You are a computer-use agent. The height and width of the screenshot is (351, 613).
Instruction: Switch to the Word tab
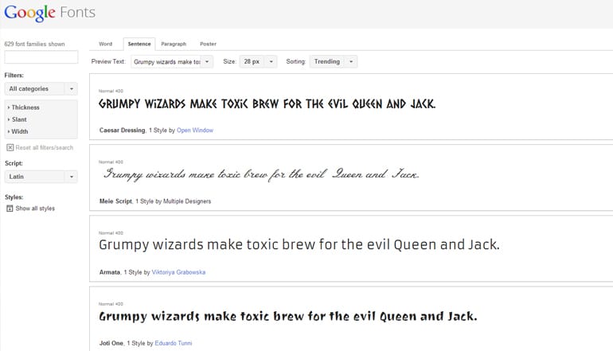[x=105, y=44]
